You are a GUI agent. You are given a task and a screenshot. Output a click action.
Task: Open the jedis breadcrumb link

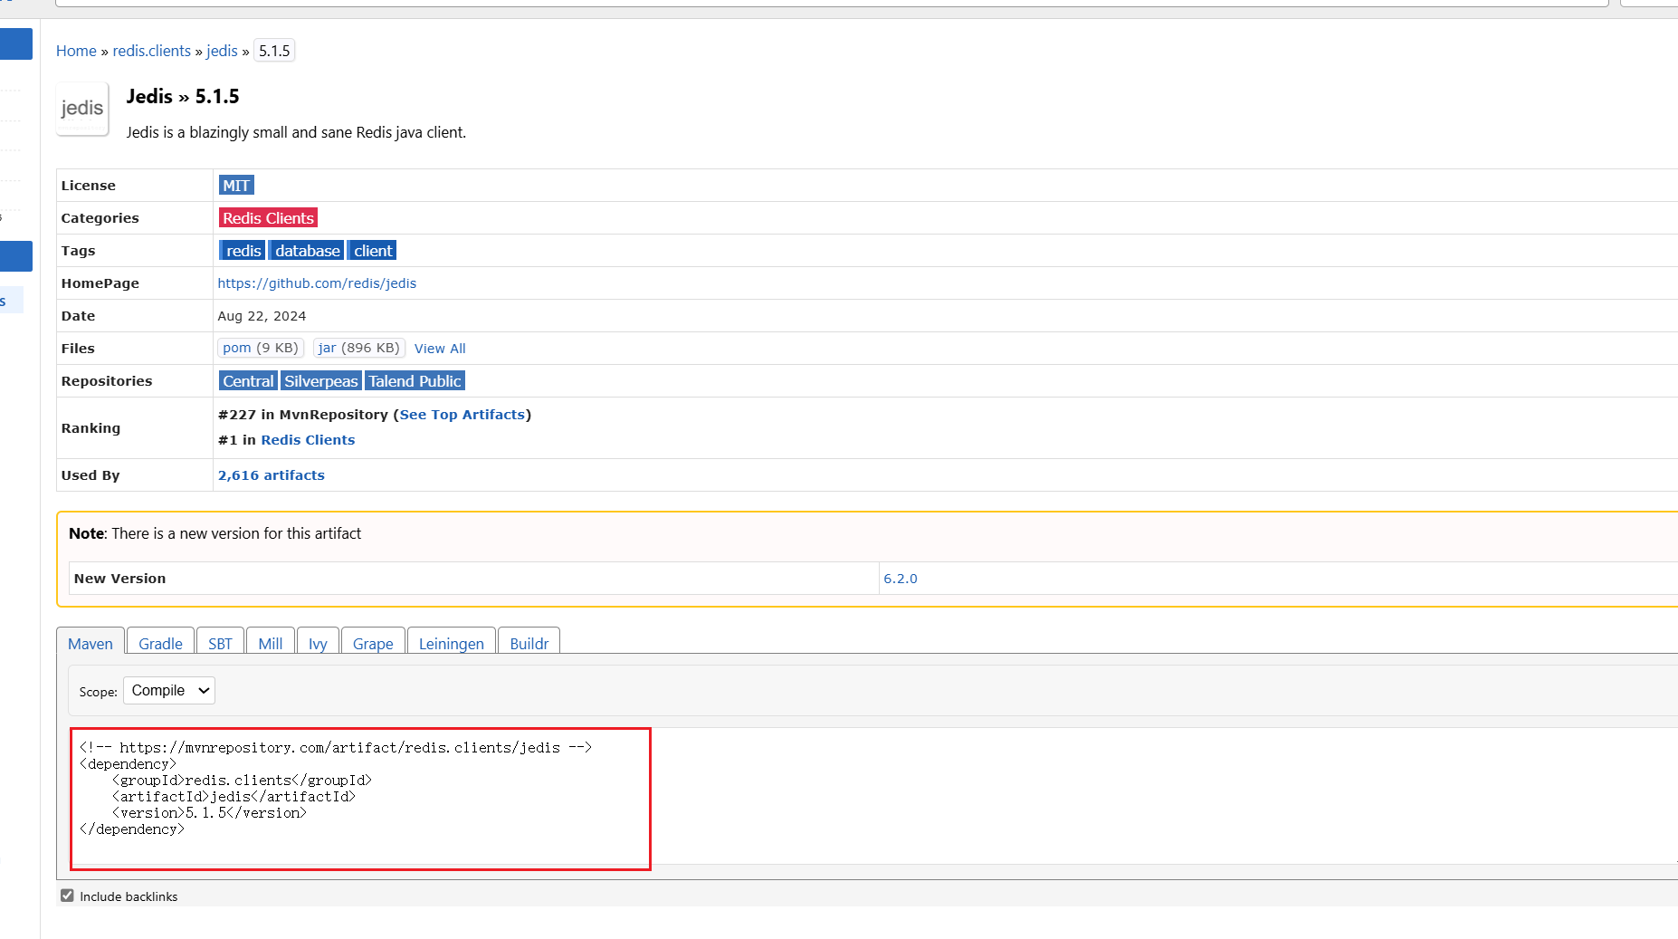click(x=222, y=51)
